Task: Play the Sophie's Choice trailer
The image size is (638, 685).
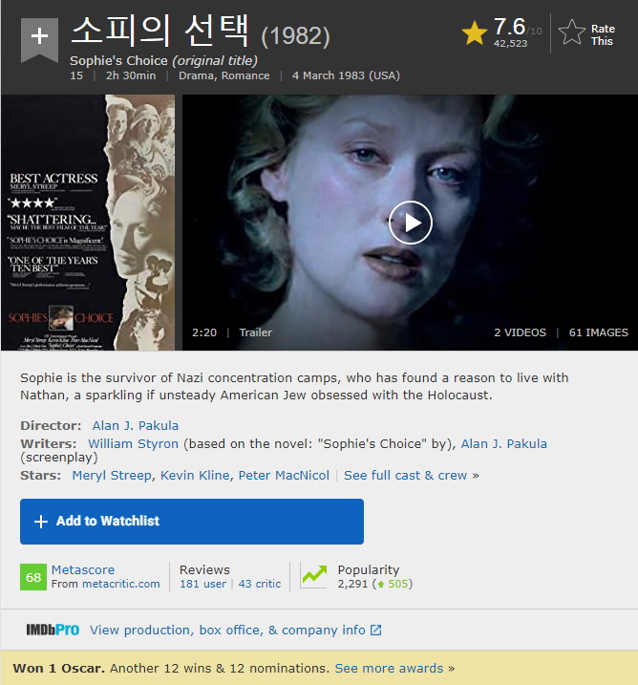Action: [x=411, y=223]
